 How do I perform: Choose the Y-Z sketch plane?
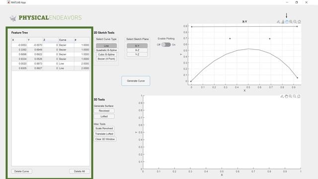(137, 54)
